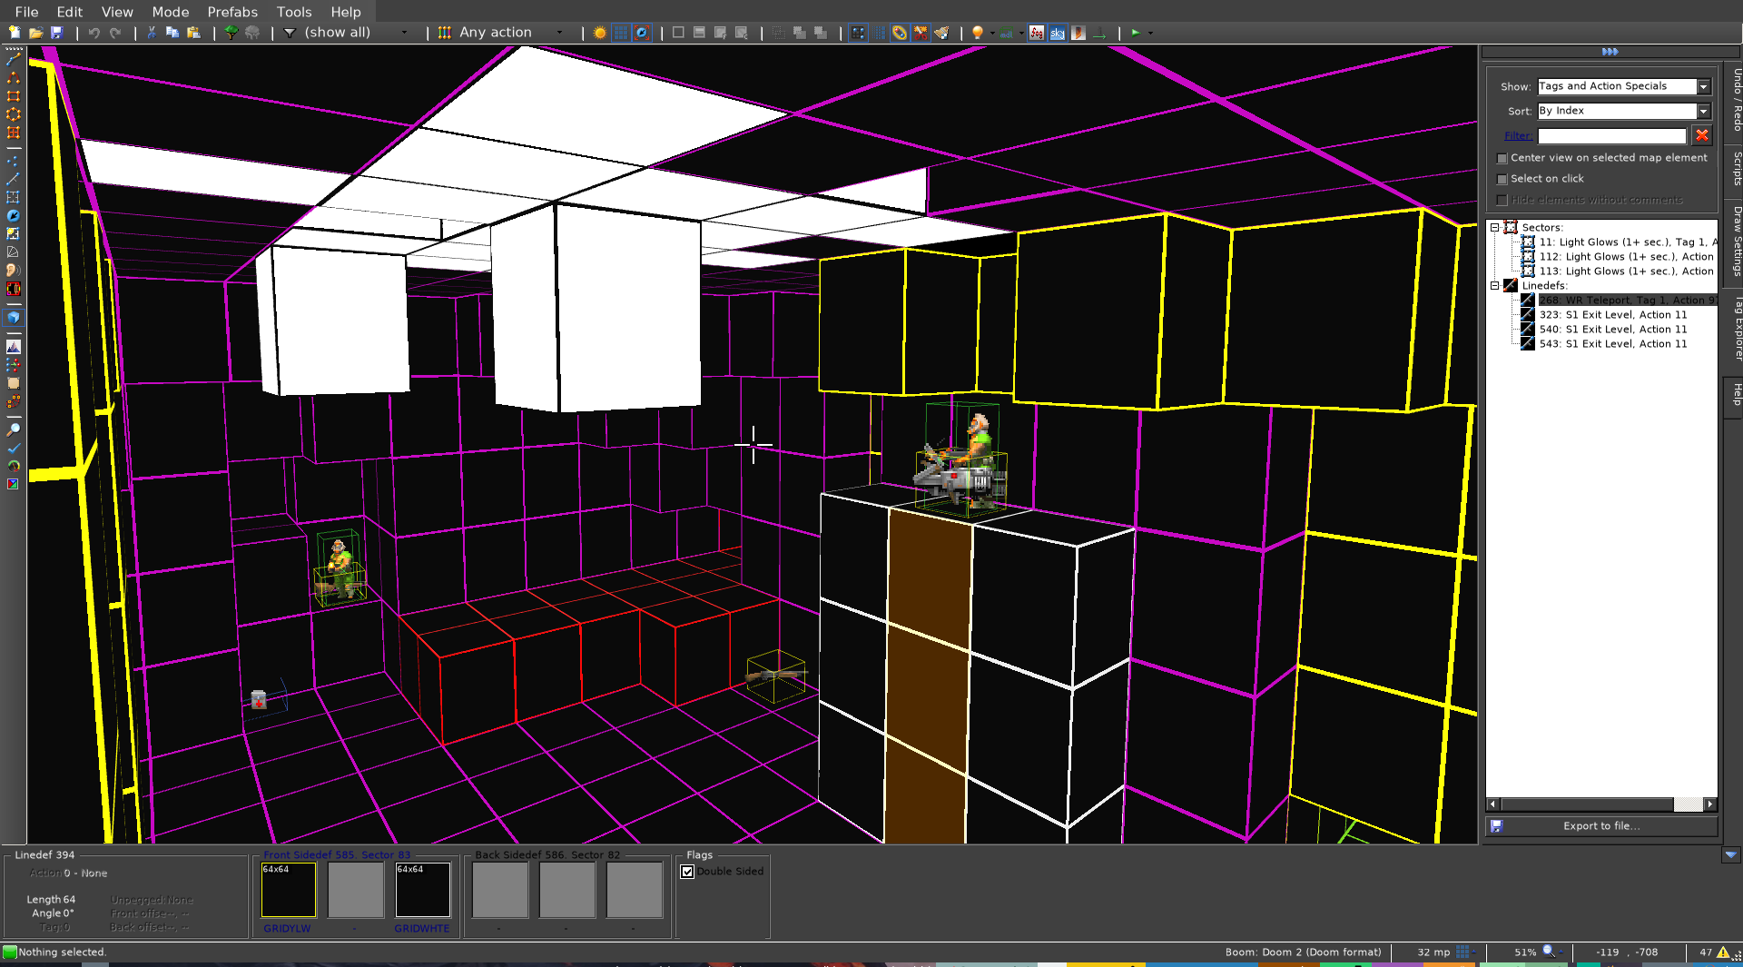Open the Help menu
The image size is (1743, 967).
click(346, 12)
